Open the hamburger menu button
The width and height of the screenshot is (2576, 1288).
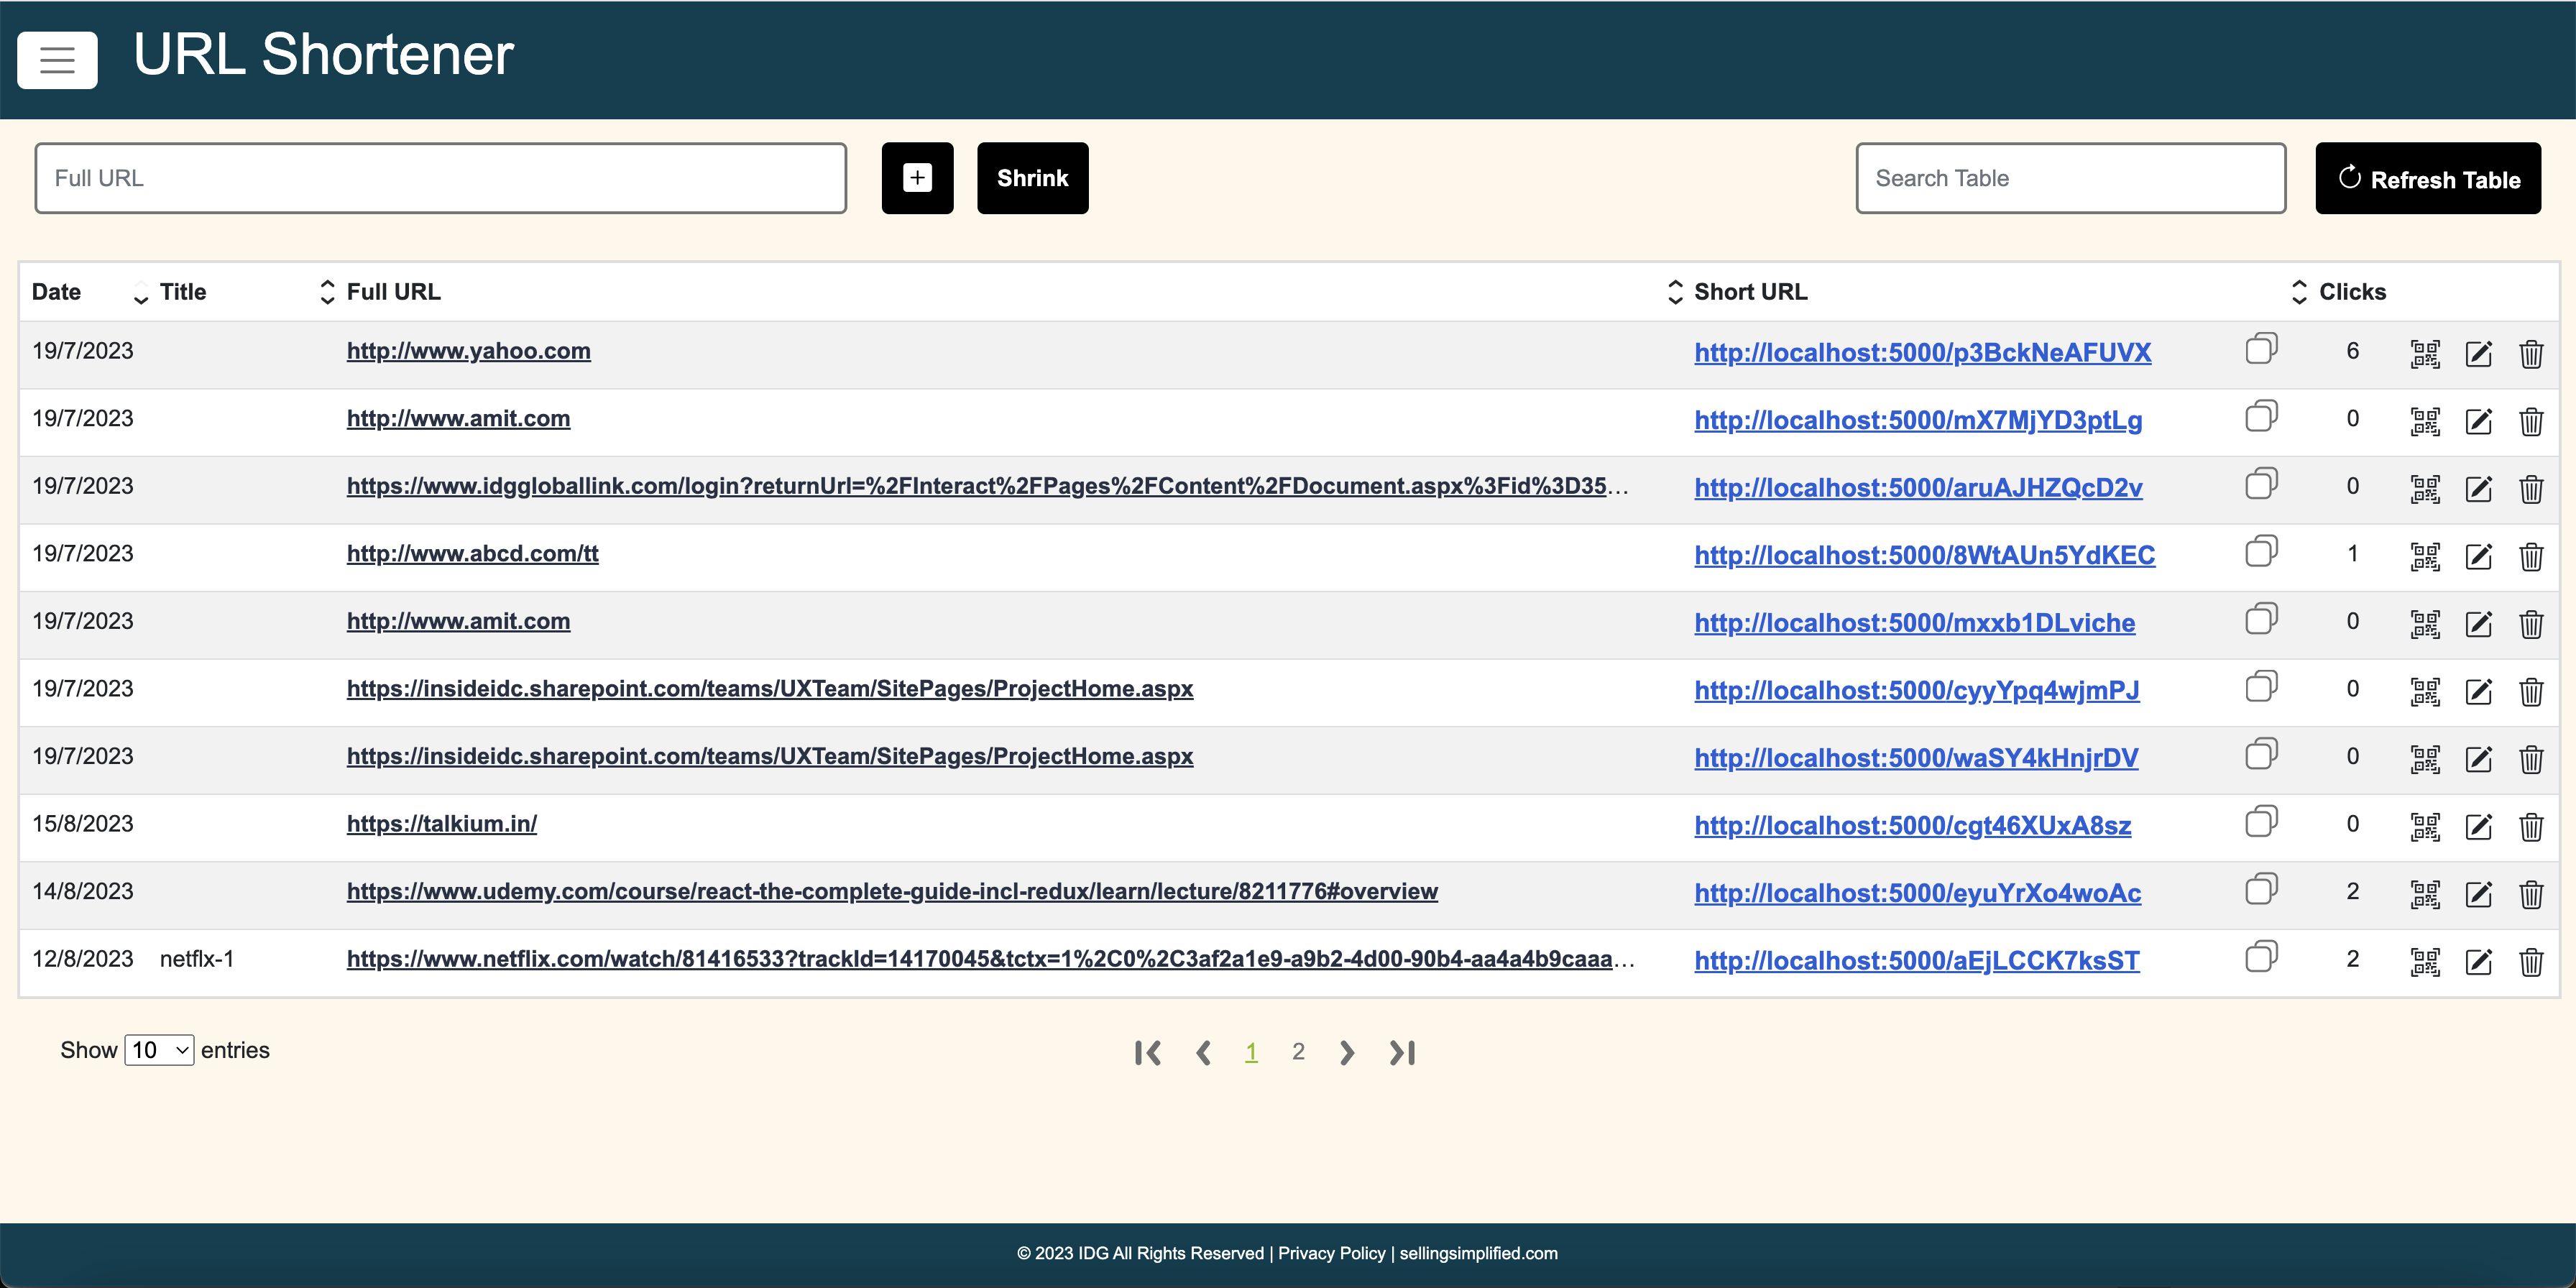pyautogui.click(x=57, y=59)
